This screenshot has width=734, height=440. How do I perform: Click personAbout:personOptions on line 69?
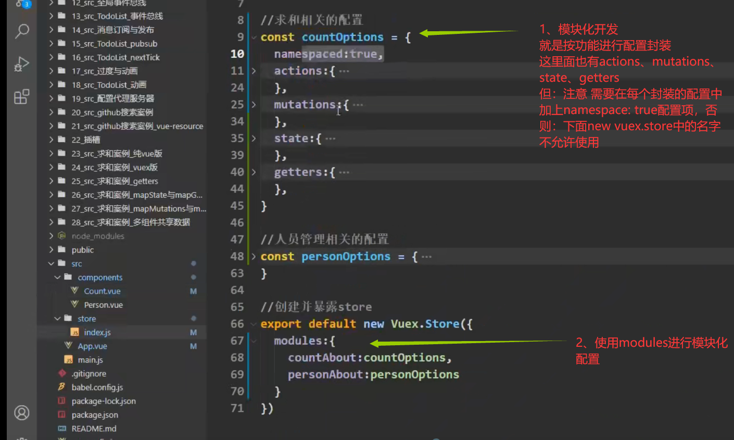coord(373,375)
